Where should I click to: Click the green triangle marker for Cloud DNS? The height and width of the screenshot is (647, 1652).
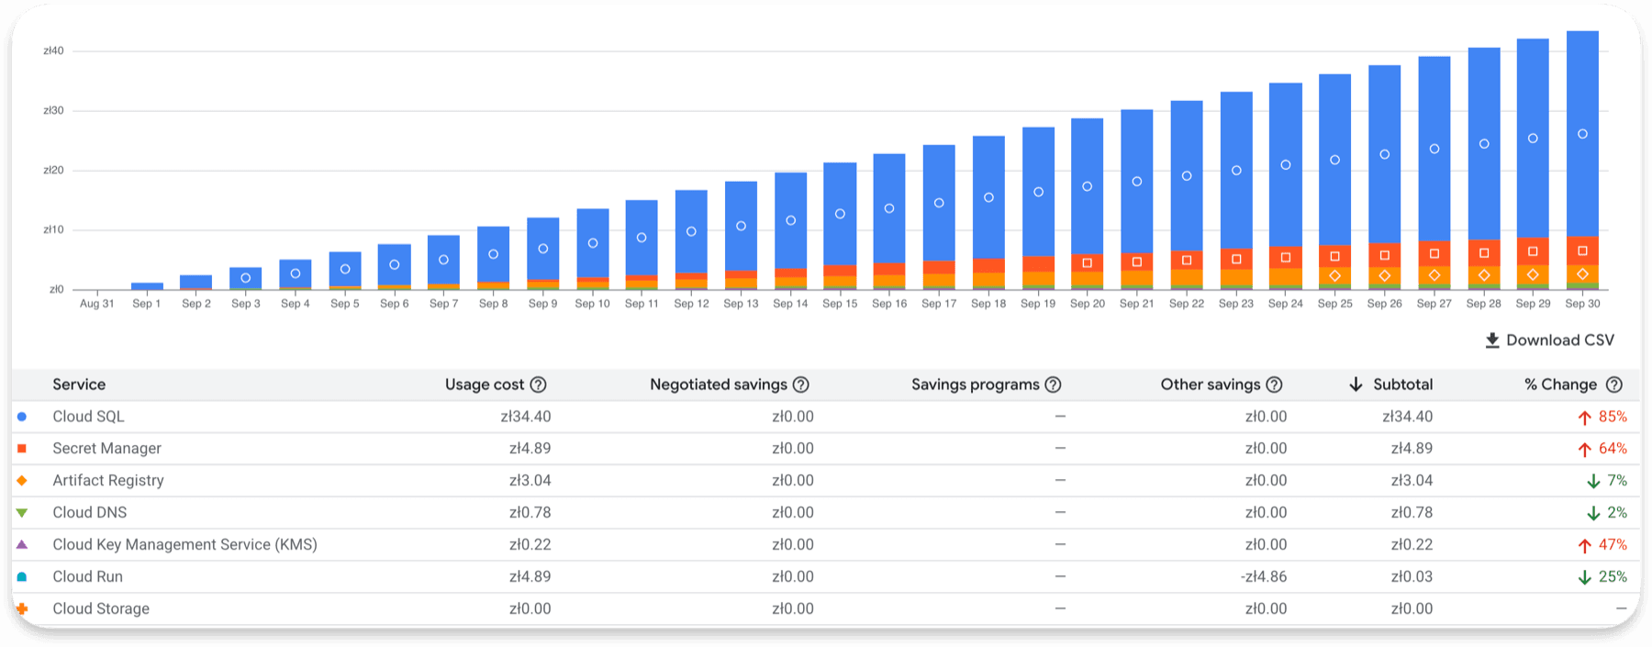(22, 513)
